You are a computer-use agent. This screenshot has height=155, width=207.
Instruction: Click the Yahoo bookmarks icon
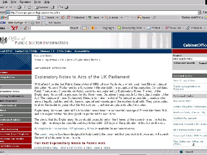coord(85,28)
